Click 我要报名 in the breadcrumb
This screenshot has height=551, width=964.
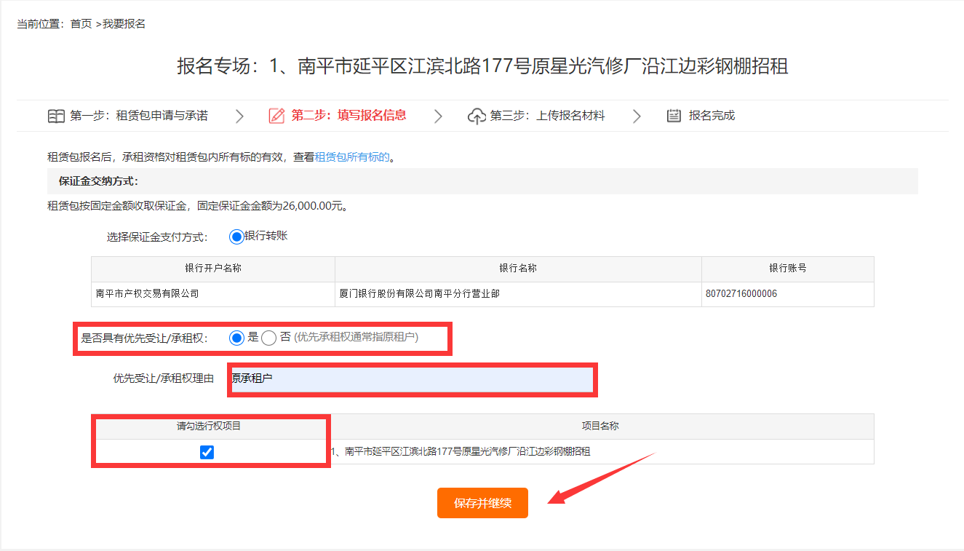122,23
